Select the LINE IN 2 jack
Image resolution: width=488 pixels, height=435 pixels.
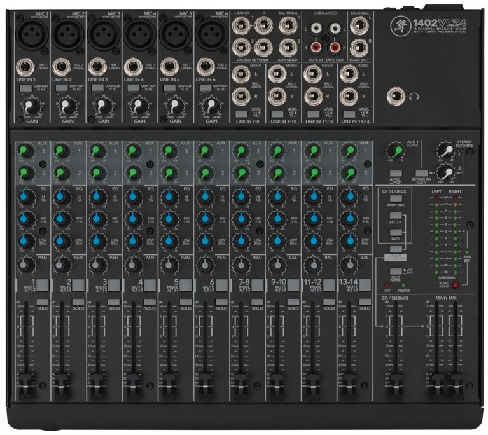[62, 67]
